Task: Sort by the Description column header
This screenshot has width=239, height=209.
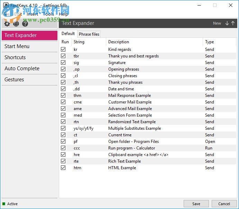Action: (154, 42)
